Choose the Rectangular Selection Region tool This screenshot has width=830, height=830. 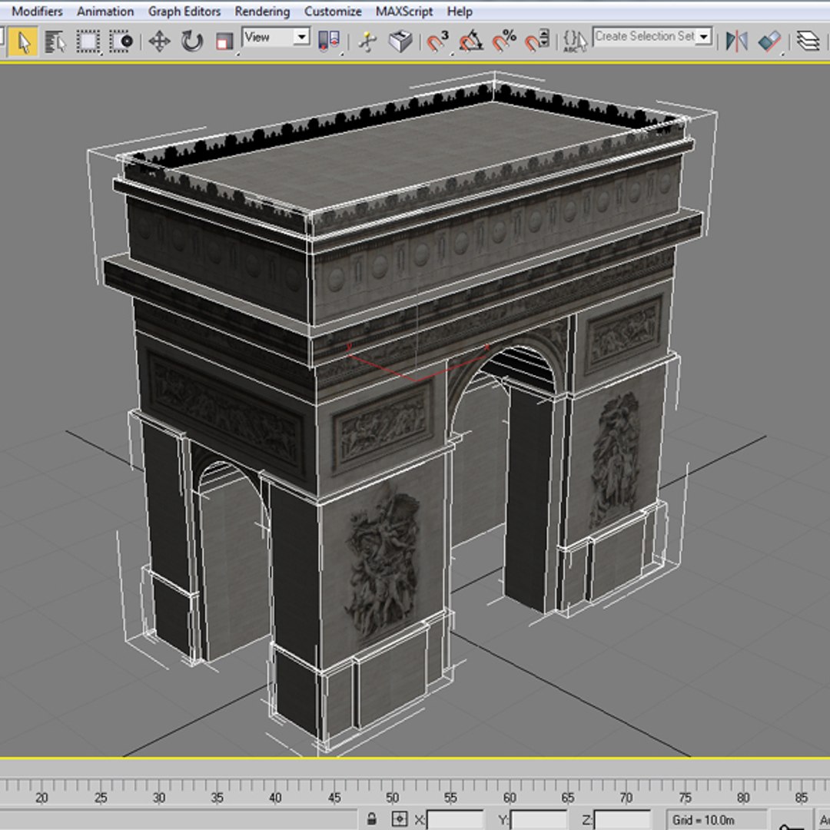click(88, 41)
